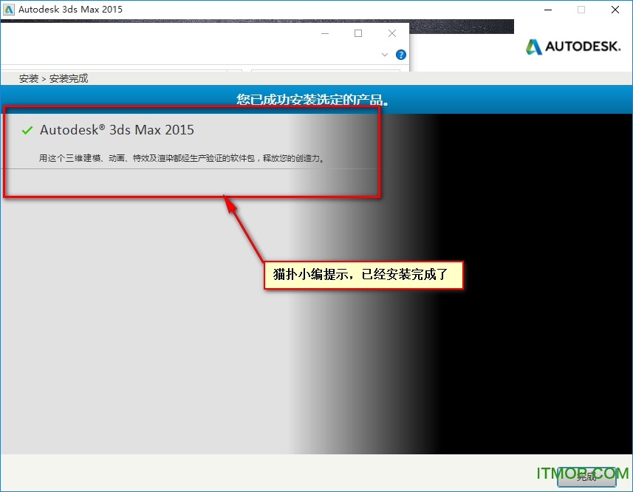This screenshot has height=492, width=633.
Task: Click the green checkmark beside 3ds Max 2015
Action: coord(27,130)
